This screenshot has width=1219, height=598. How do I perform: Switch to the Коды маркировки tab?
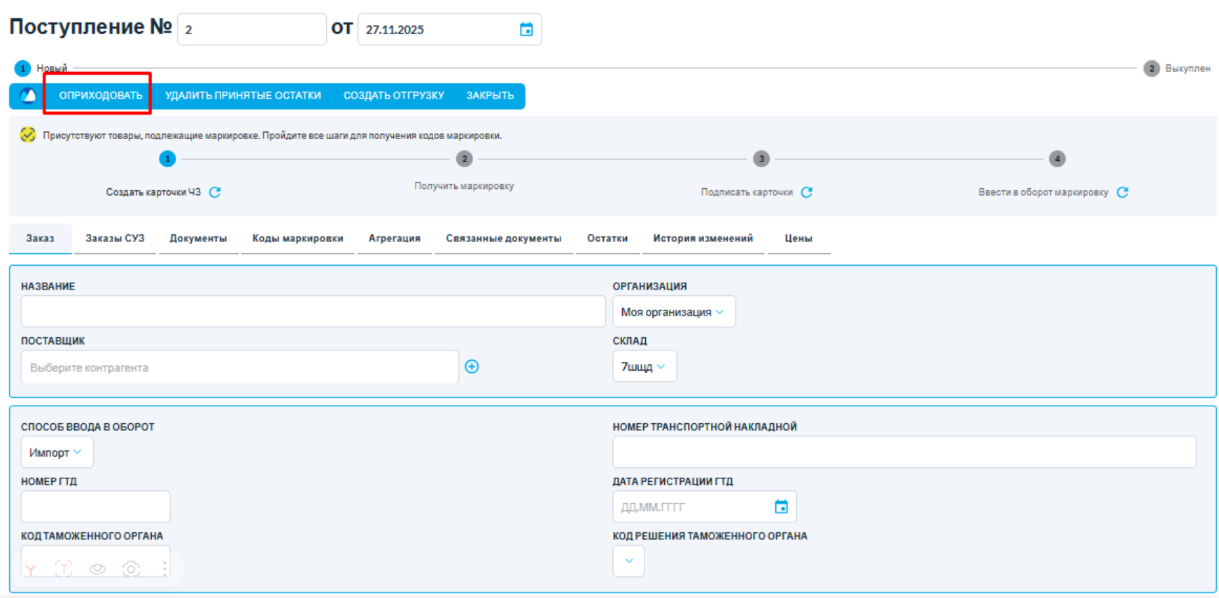[297, 239]
